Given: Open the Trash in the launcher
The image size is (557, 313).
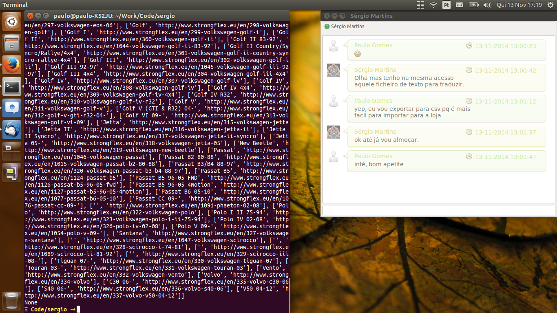Looking at the screenshot, I should [12, 301].
